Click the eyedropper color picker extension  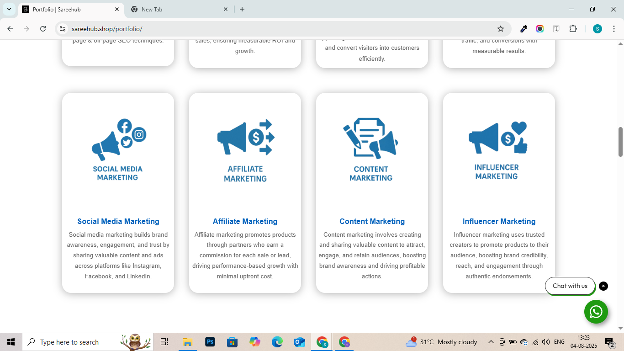[x=524, y=29]
